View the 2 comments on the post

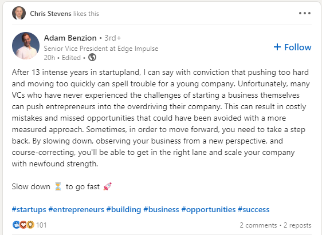click(258, 225)
